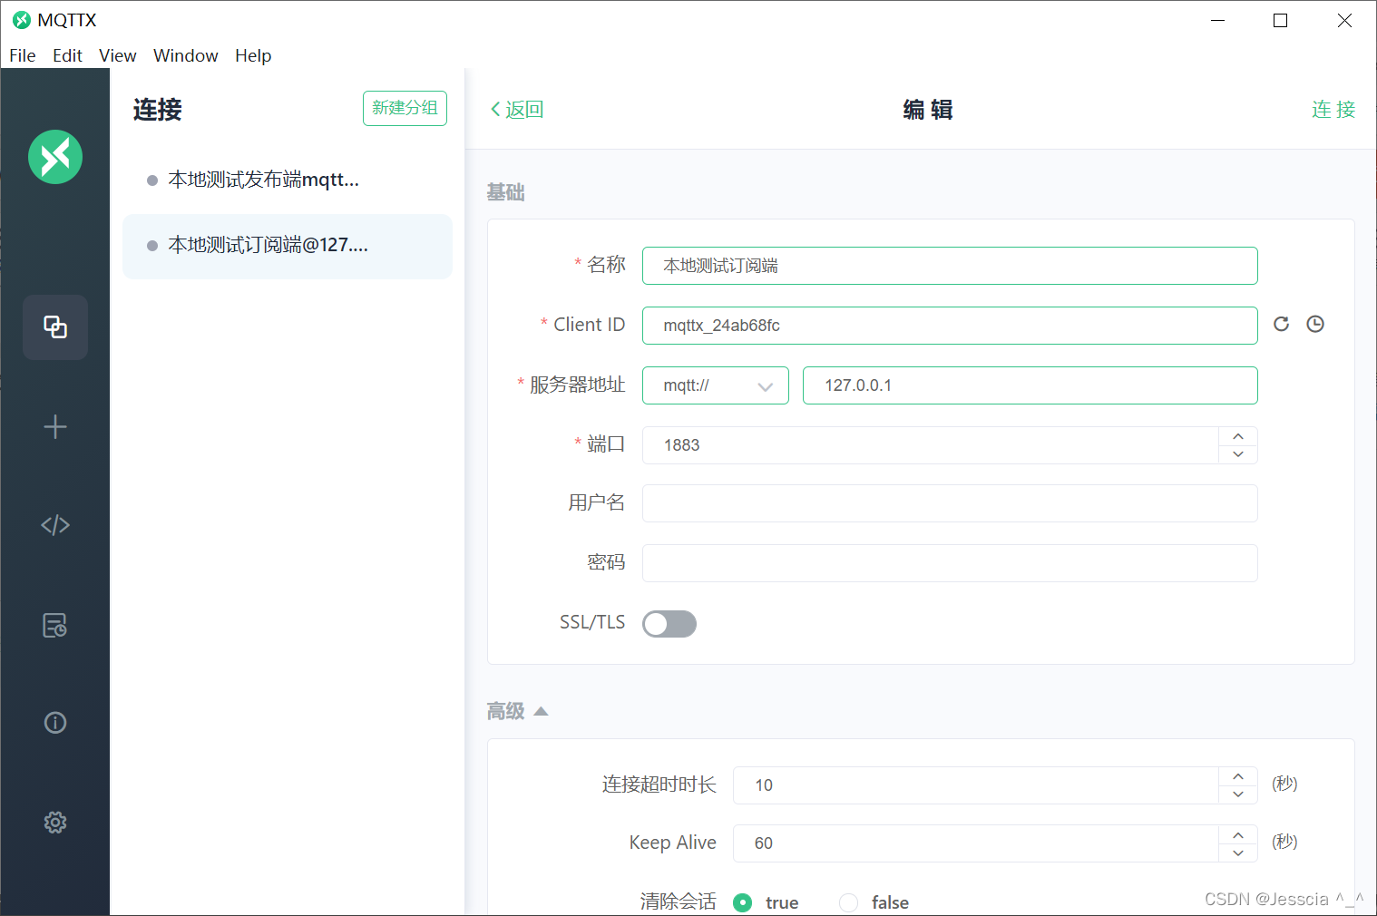This screenshot has width=1377, height=916.
Task: Create a new connection with the plus icon
Action: click(x=55, y=427)
